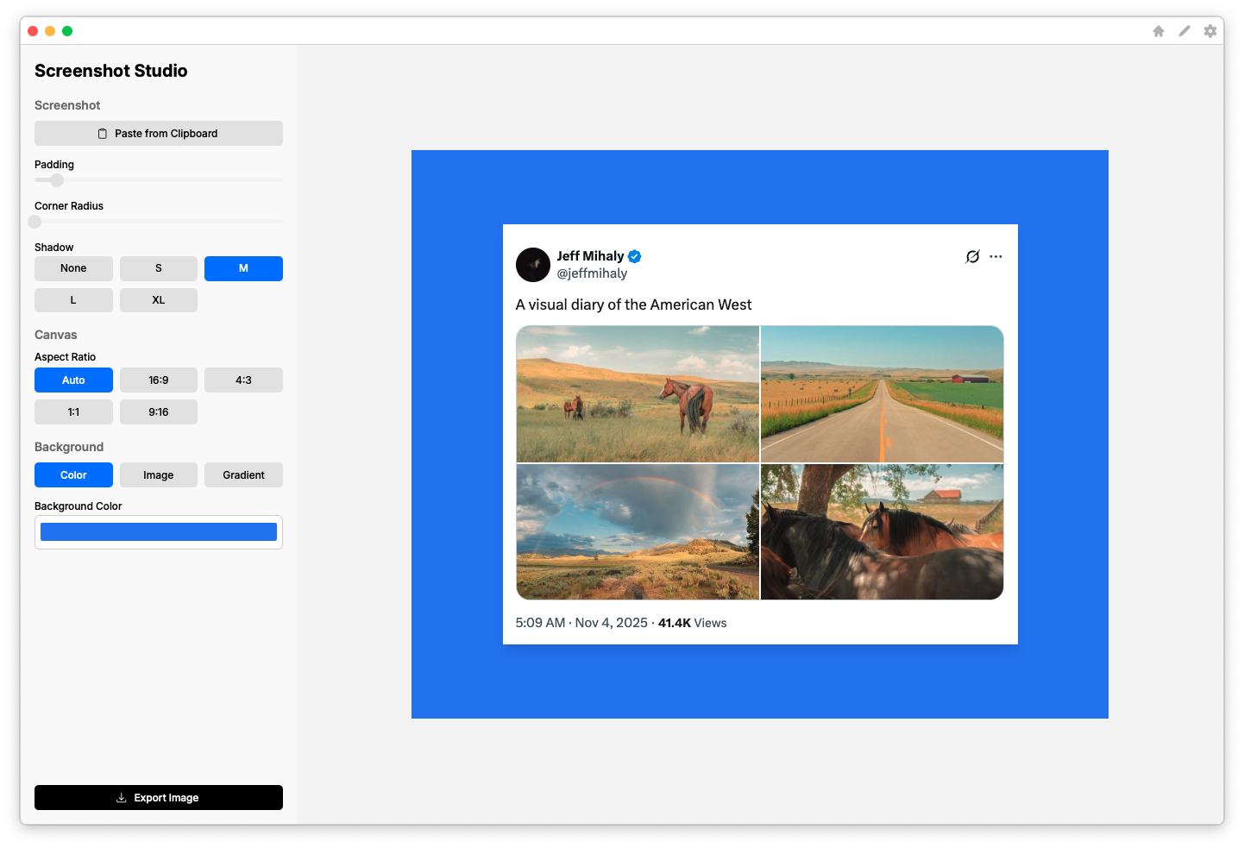Click the verified badge next to Jeff Mihaly
This screenshot has height=848, width=1244.
coord(634,256)
